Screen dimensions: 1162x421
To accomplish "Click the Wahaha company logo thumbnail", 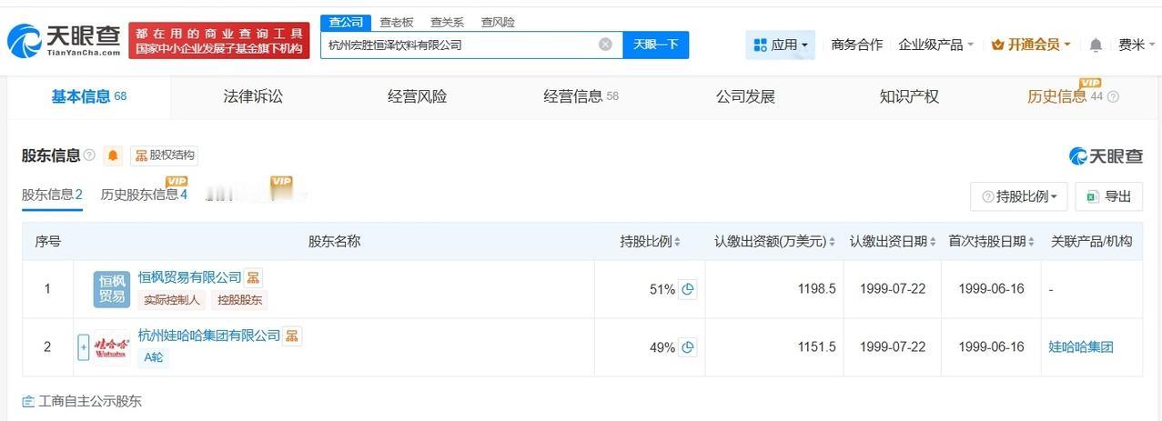I will [x=112, y=347].
